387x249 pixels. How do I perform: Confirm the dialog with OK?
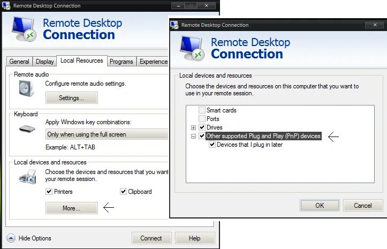point(320,205)
